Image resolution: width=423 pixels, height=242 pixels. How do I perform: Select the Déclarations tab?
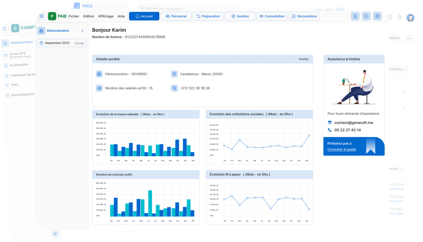pyautogui.click(x=304, y=16)
